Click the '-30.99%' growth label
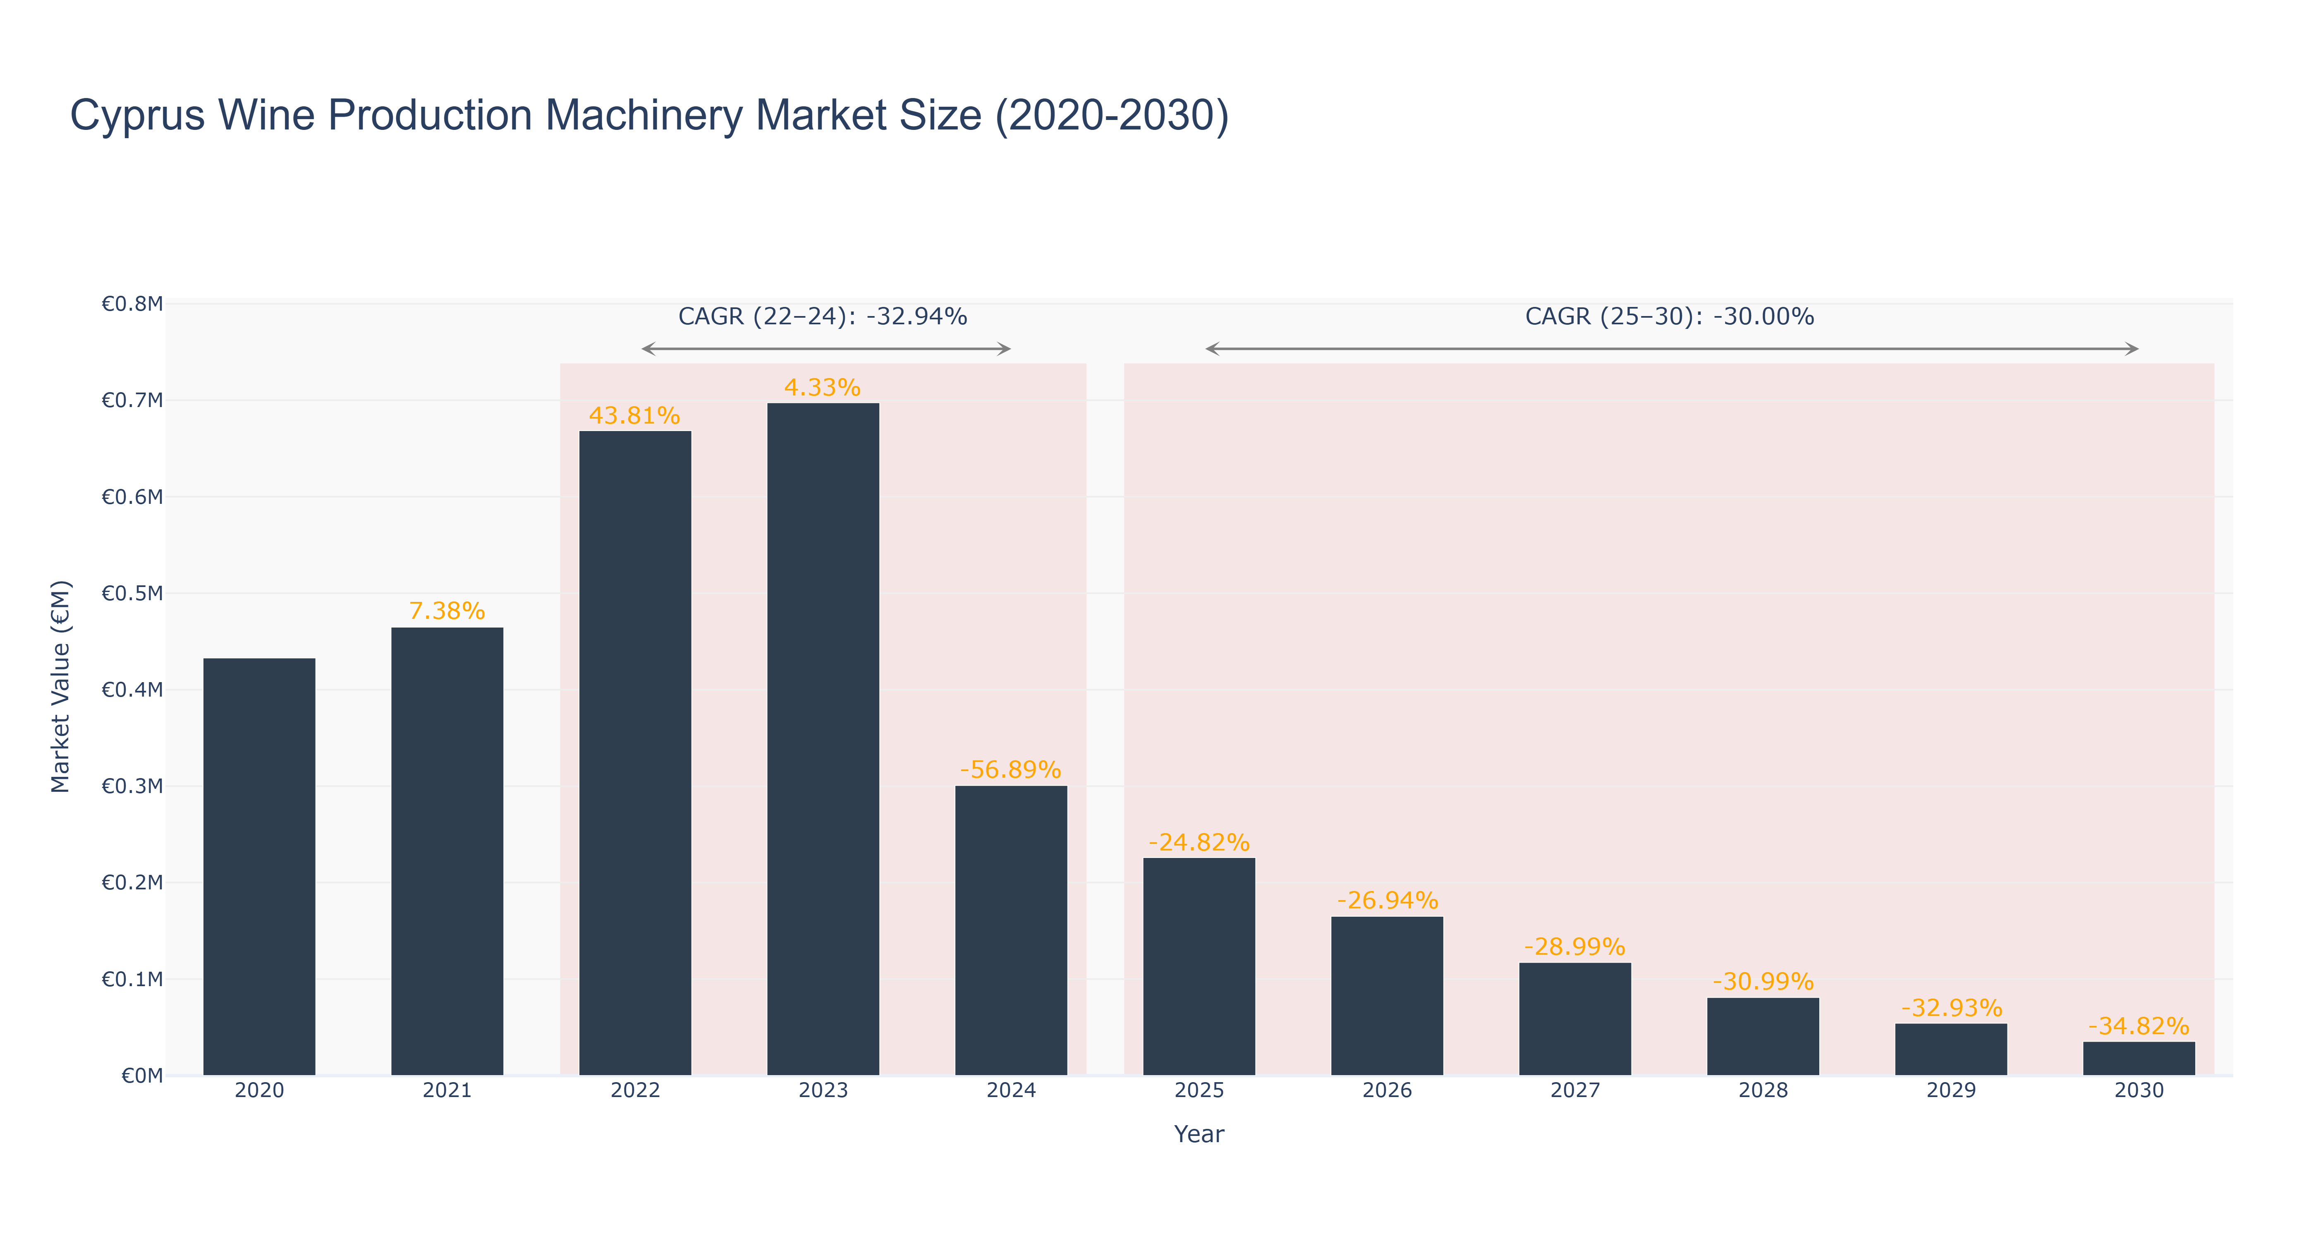The width and height of the screenshot is (2316, 1241). [x=1763, y=981]
